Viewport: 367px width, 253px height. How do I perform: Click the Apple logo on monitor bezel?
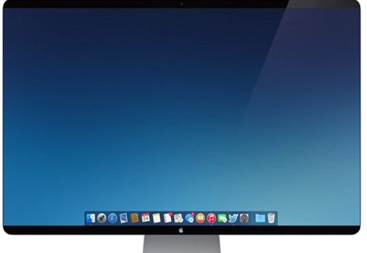click(x=181, y=230)
